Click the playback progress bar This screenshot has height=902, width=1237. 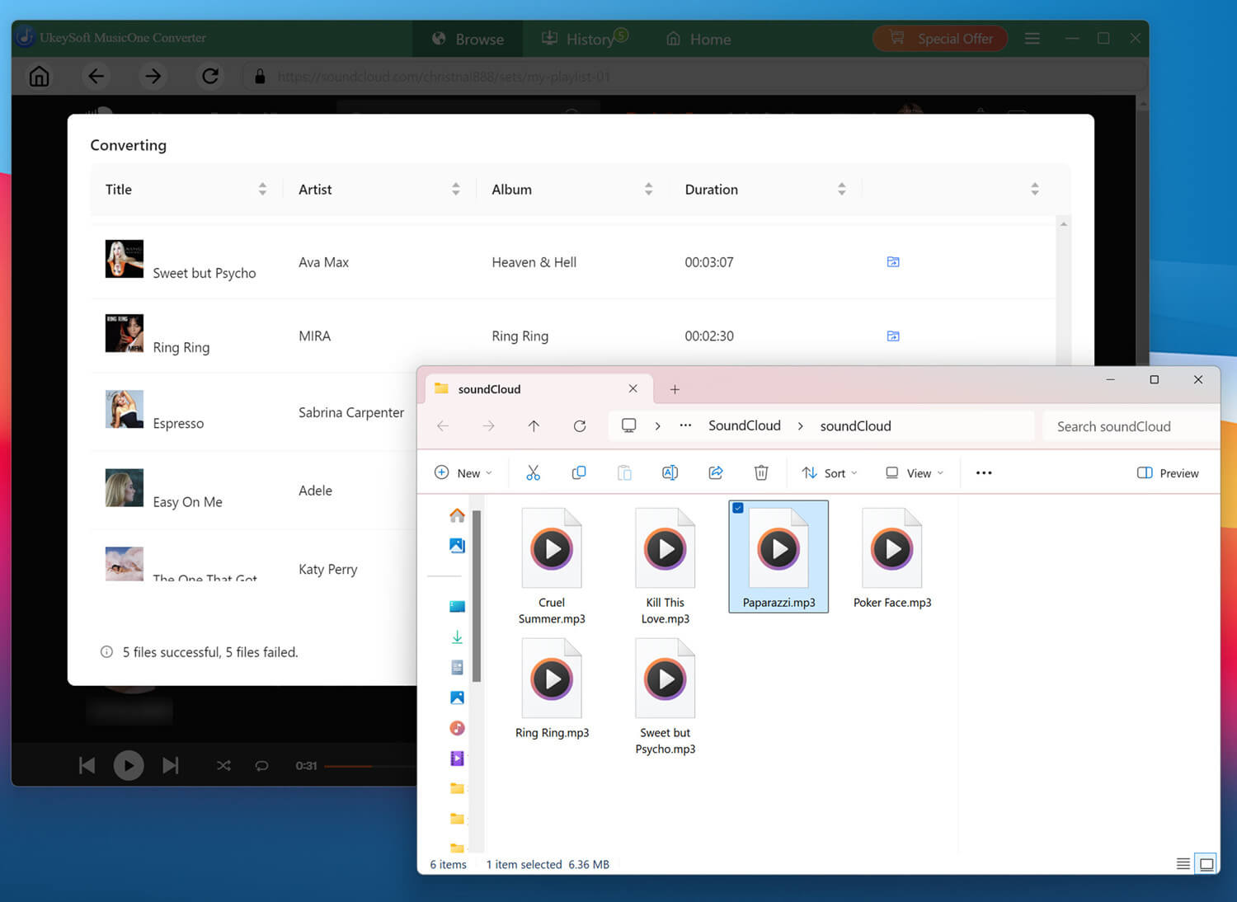tap(370, 766)
